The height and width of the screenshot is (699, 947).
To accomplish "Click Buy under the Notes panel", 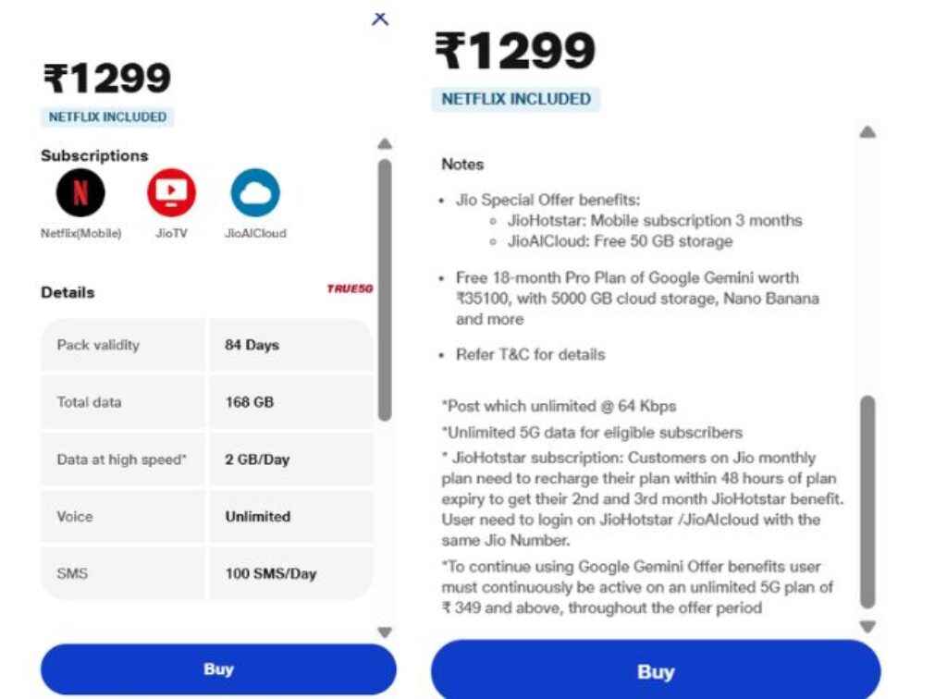I will tap(657, 671).
